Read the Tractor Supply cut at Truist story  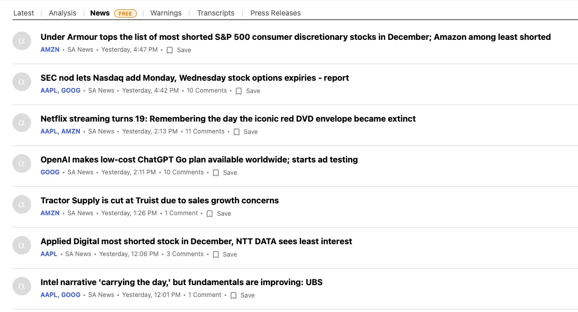click(x=160, y=200)
